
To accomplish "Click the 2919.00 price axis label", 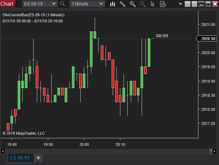I will click(x=208, y=81).
